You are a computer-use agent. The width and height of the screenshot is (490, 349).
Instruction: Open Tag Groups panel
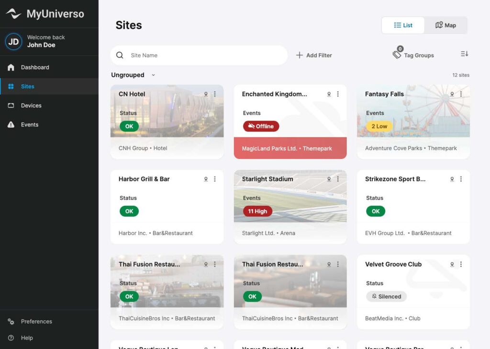click(x=413, y=54)
